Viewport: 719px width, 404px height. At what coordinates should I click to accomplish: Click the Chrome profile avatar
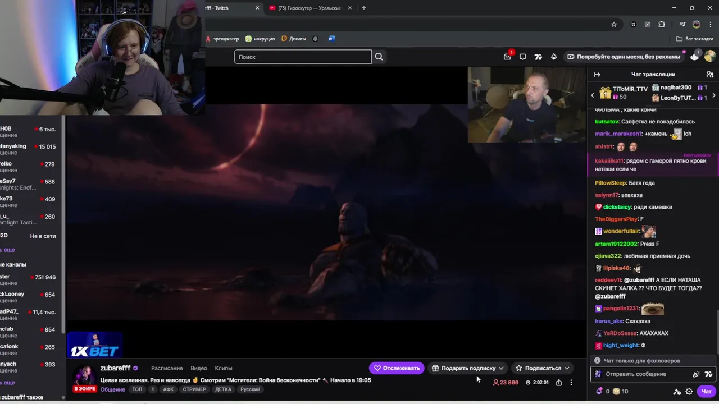pyautogui.click(x=697, y=24)
